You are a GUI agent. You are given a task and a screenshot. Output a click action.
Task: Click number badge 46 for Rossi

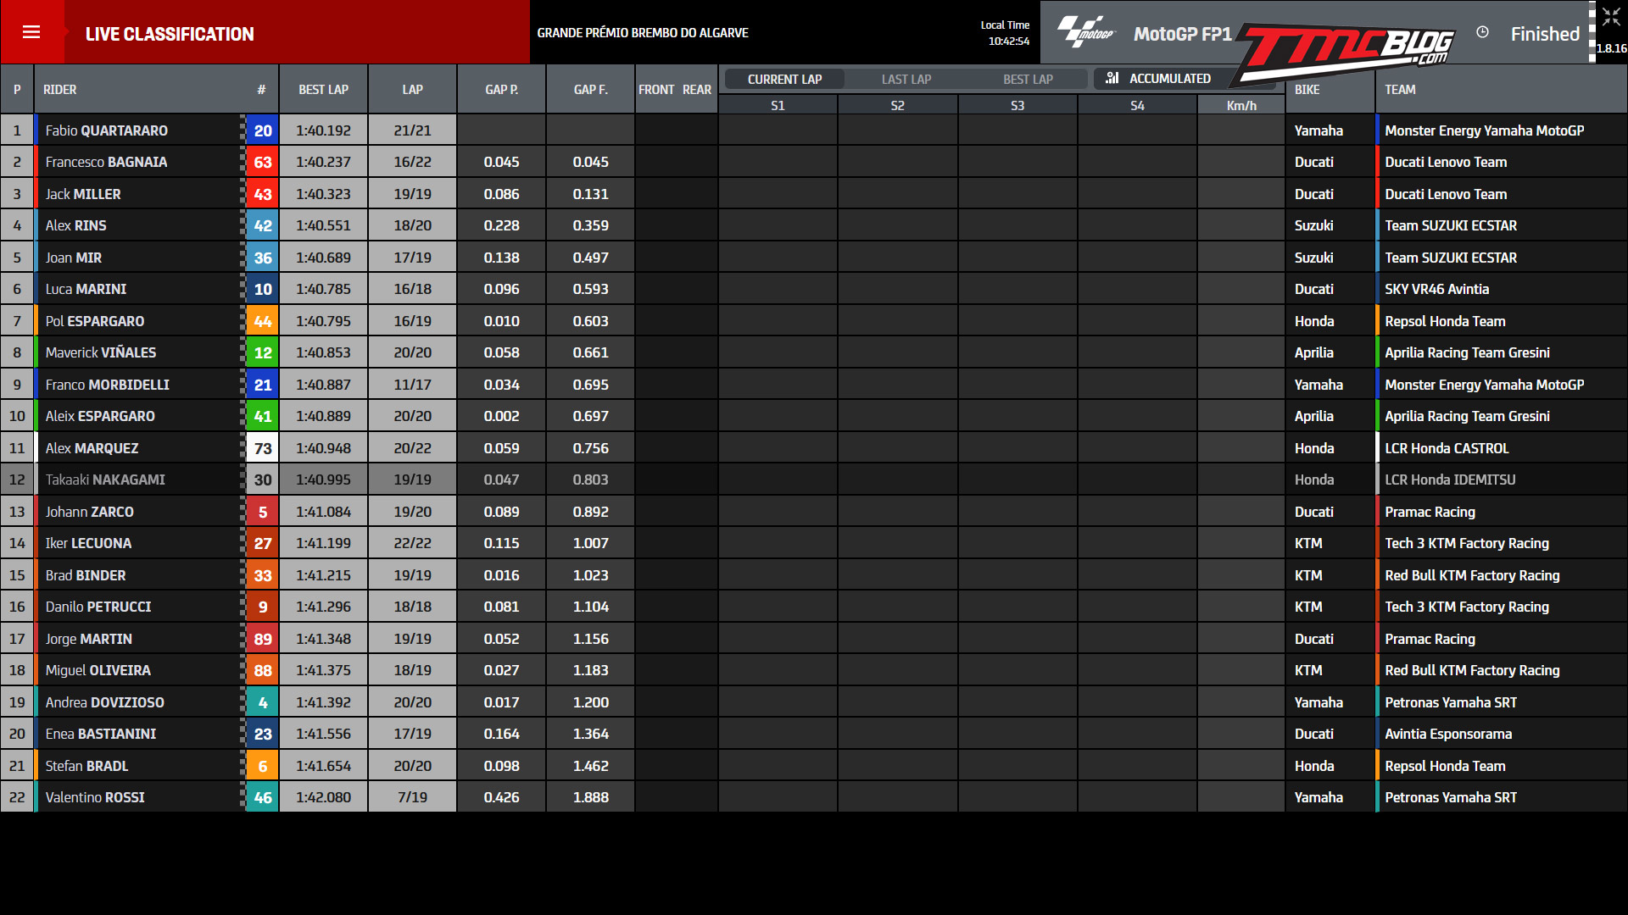[x=263, y=797]
